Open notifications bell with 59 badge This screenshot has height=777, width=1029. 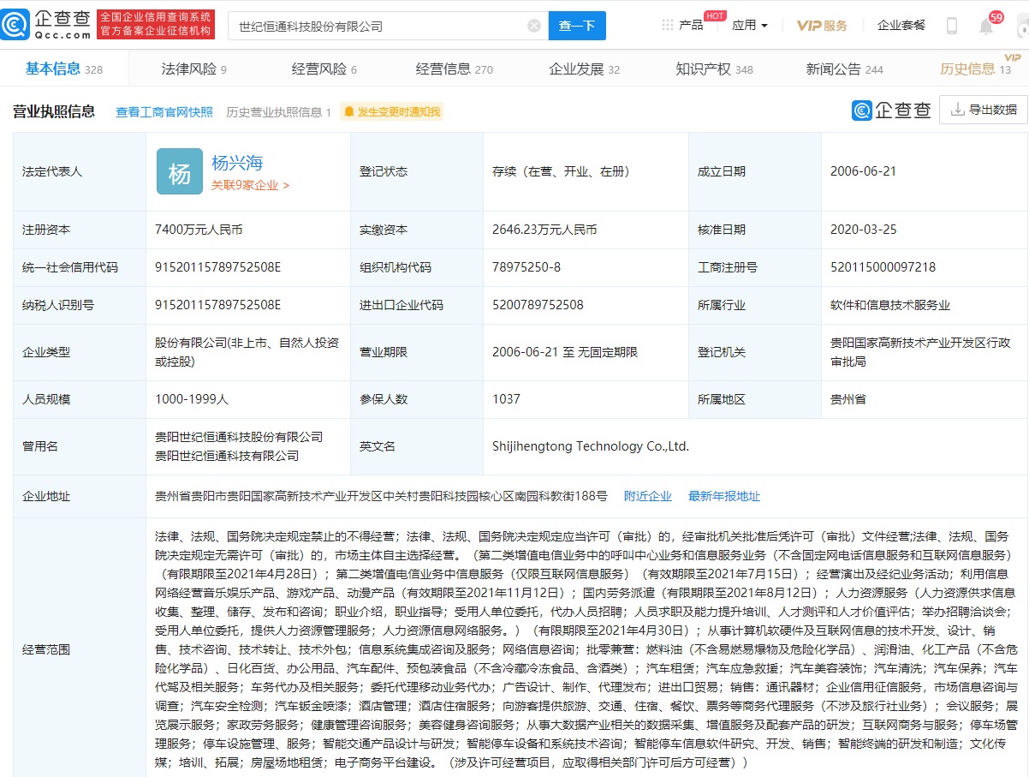[986, 26]
